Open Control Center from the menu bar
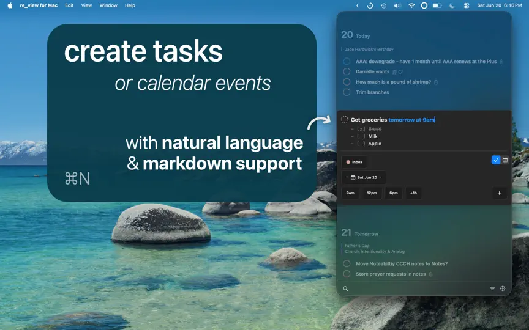Viewport: 529px width, 330px height. (467, 5)
